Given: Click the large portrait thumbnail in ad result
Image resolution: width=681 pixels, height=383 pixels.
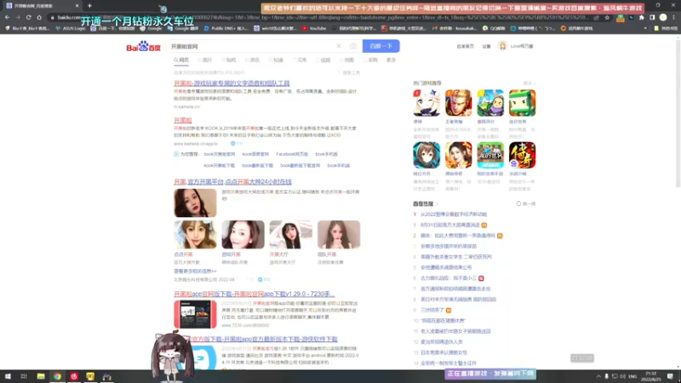Looking at the screenshot, I should coord(195,203).
